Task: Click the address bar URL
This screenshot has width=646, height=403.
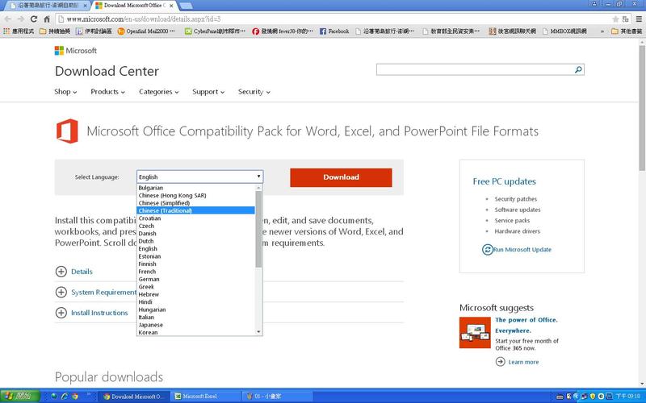Action: pos(144,19)
